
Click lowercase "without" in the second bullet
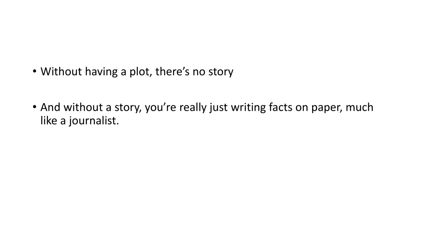click(83, 107)
